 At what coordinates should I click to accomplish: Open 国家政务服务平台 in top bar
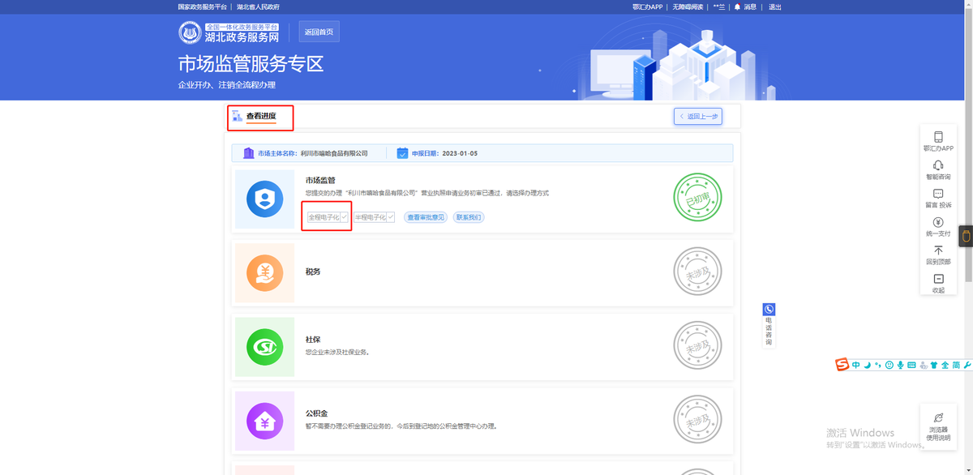tap(203, 7)
